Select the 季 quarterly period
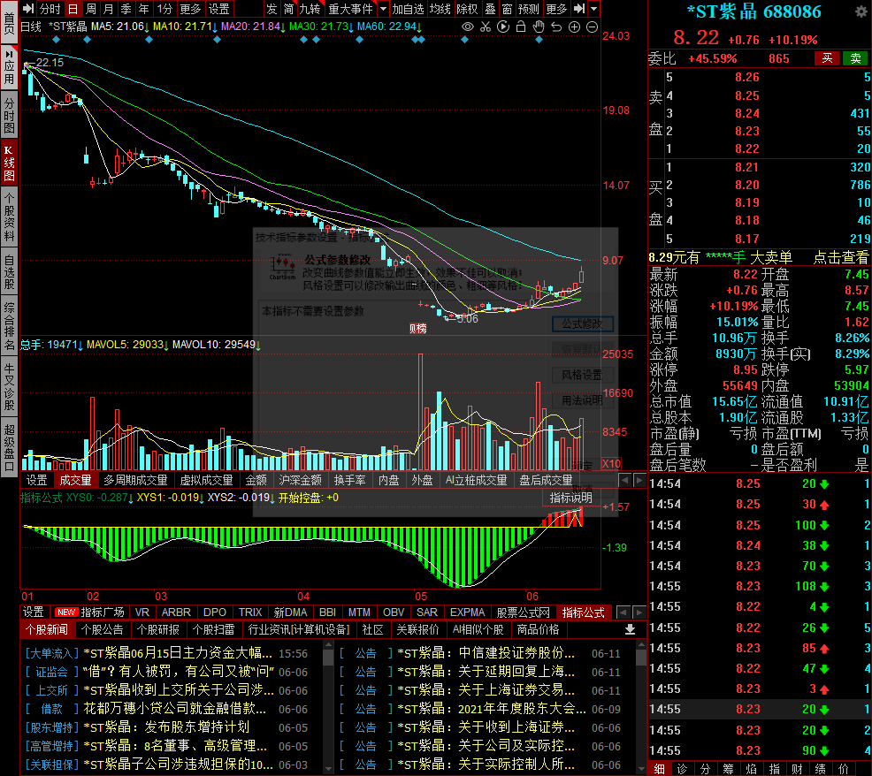Screen dimensions: 872x776 pos(126,8)
